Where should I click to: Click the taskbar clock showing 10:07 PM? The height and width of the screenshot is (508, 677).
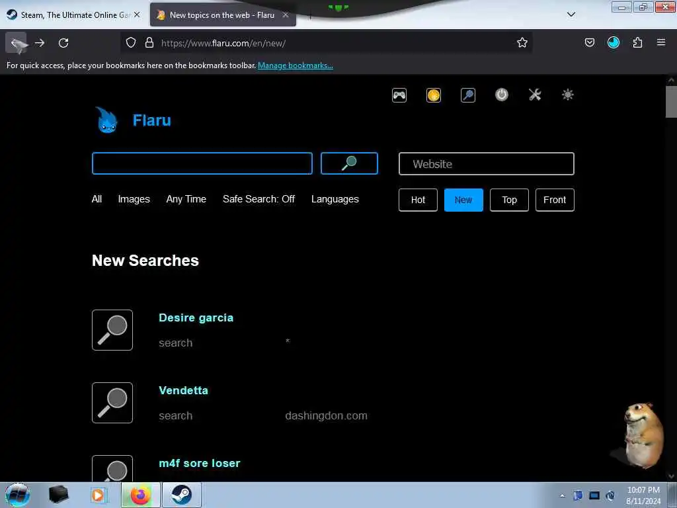(x=643, y=495)
